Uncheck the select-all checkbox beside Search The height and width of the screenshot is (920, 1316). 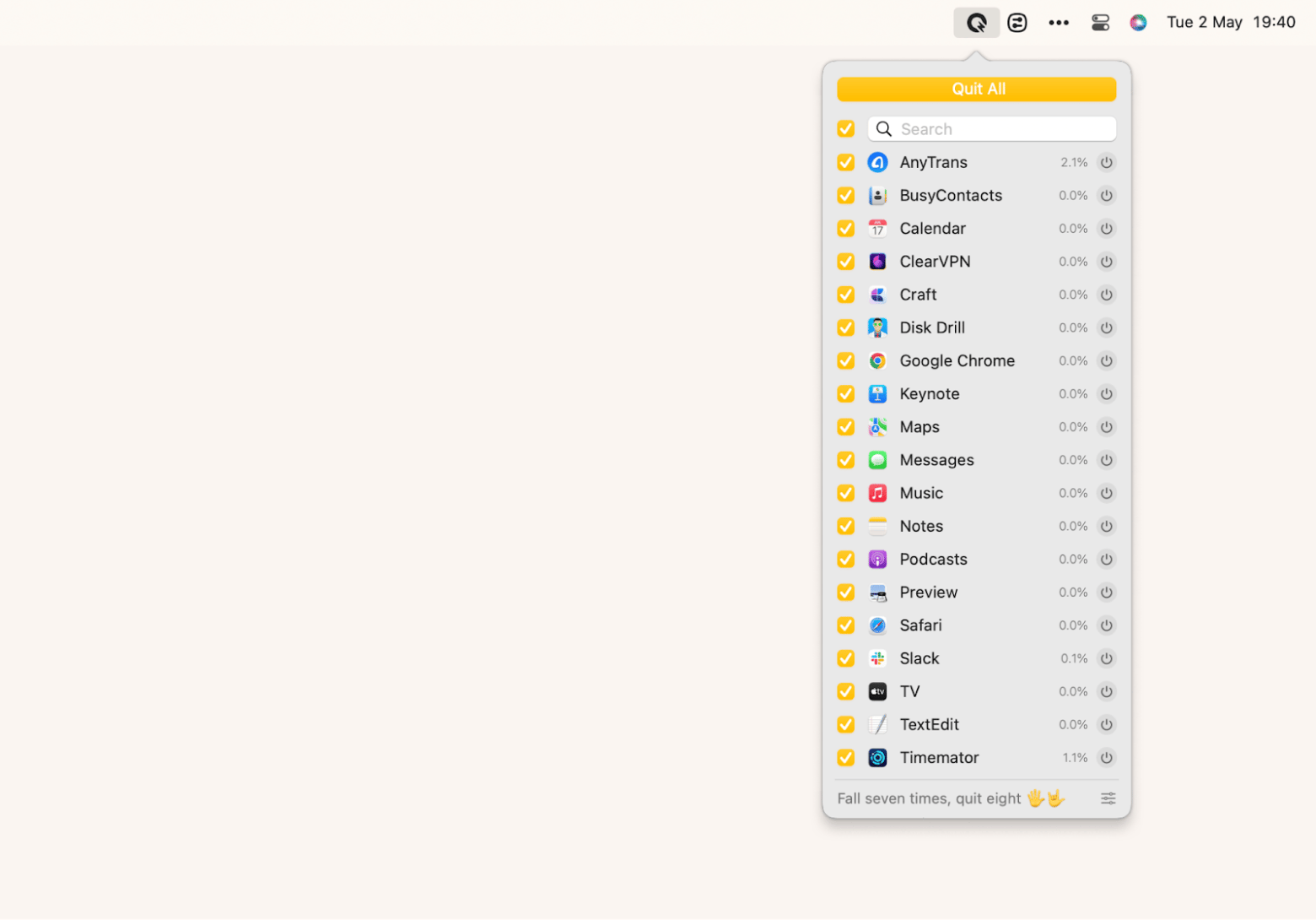(x=845, y=129)
